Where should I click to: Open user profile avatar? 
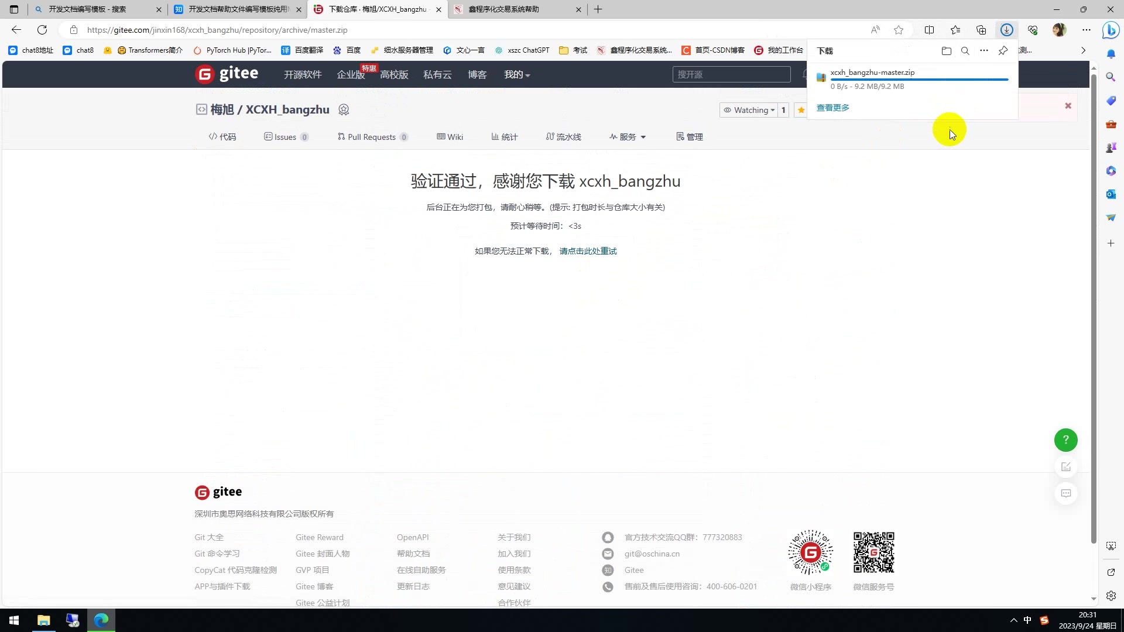coord(1059,30)
